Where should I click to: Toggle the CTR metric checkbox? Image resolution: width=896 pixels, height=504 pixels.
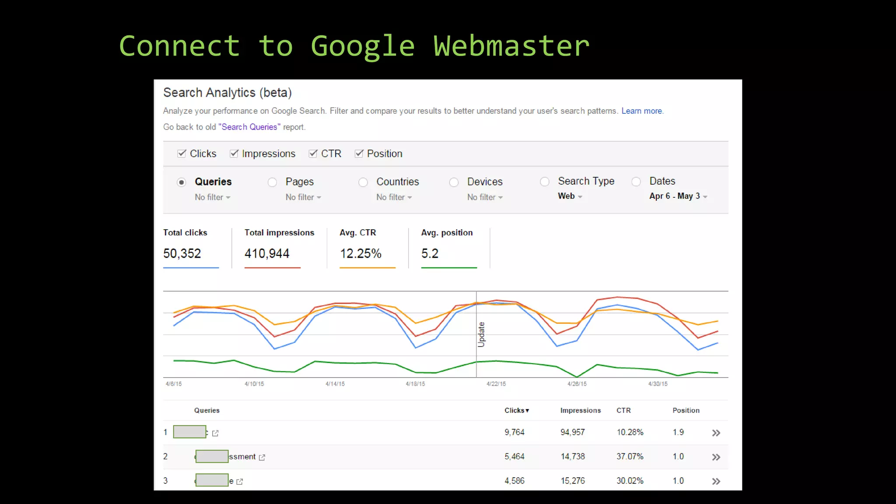313,154
